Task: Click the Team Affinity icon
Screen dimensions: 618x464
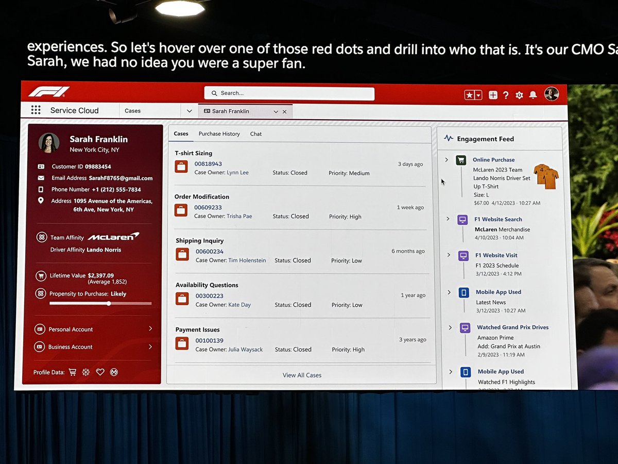Action: point(42,237)
